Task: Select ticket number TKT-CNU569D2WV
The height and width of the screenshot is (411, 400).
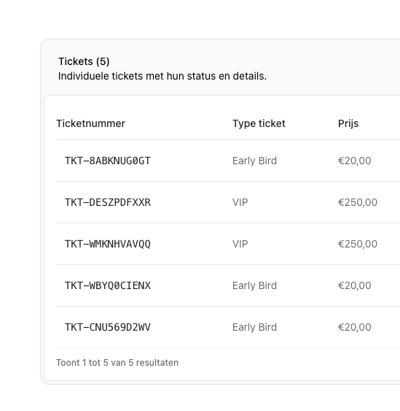Action: 108,327
